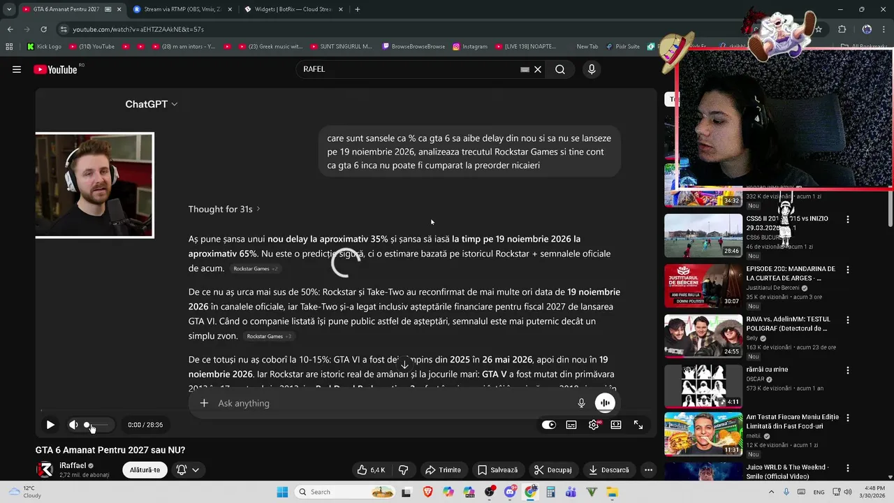Open the Justițiarul de Berceni video thumbnail

click(x=703, y=285)
